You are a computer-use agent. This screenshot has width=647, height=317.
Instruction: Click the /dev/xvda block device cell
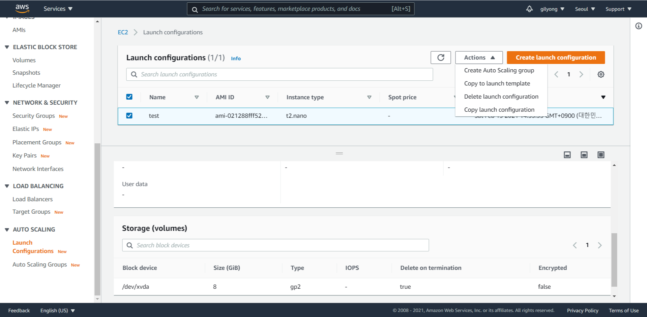pyautogui.click(x=136, y=287)
